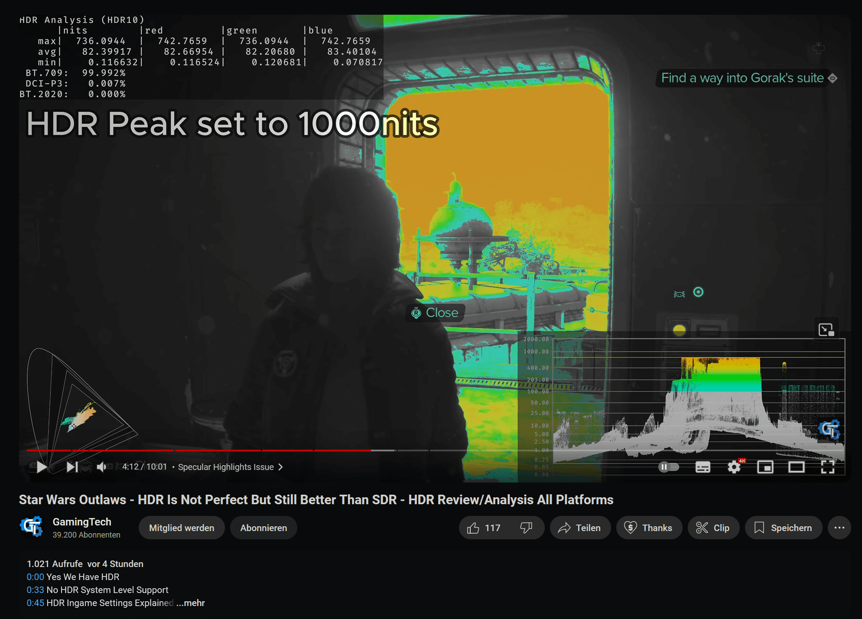Turn on subtitles

pos(703,467)
